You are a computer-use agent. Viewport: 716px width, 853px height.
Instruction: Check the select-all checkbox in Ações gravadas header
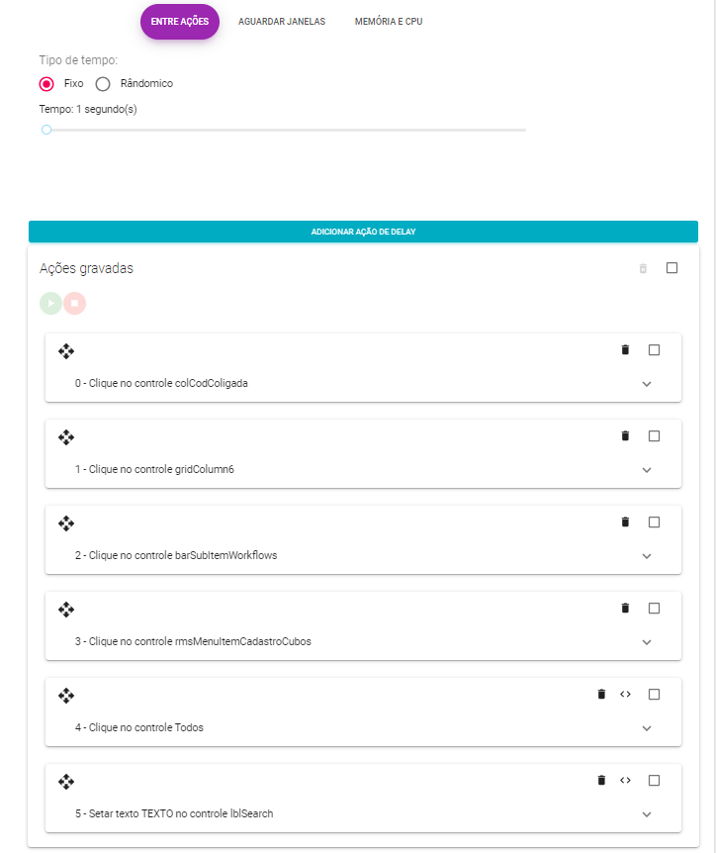672,268
